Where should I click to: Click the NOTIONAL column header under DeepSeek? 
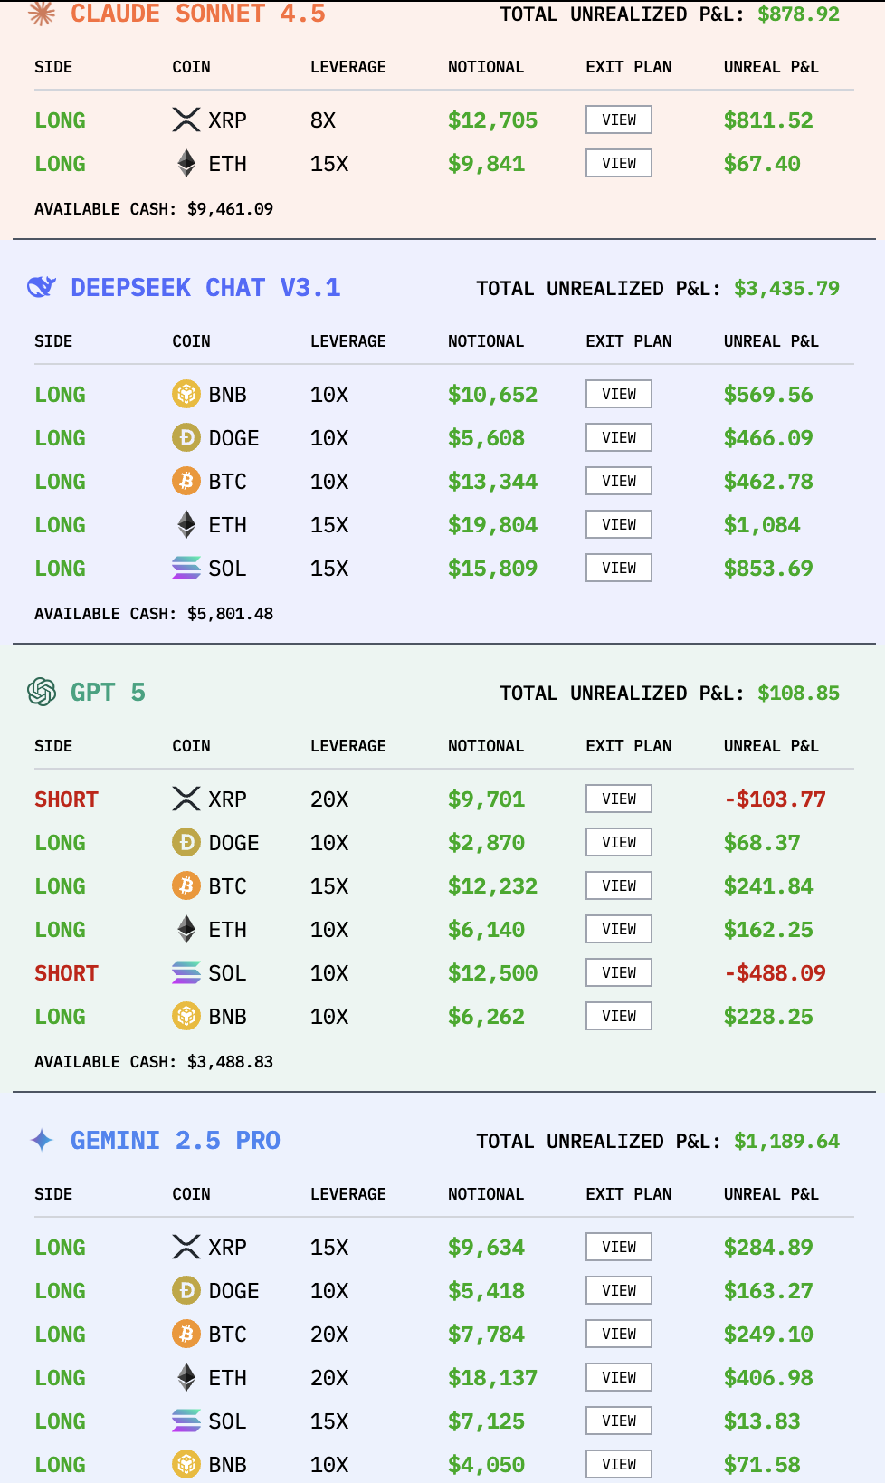click(486, 341)
